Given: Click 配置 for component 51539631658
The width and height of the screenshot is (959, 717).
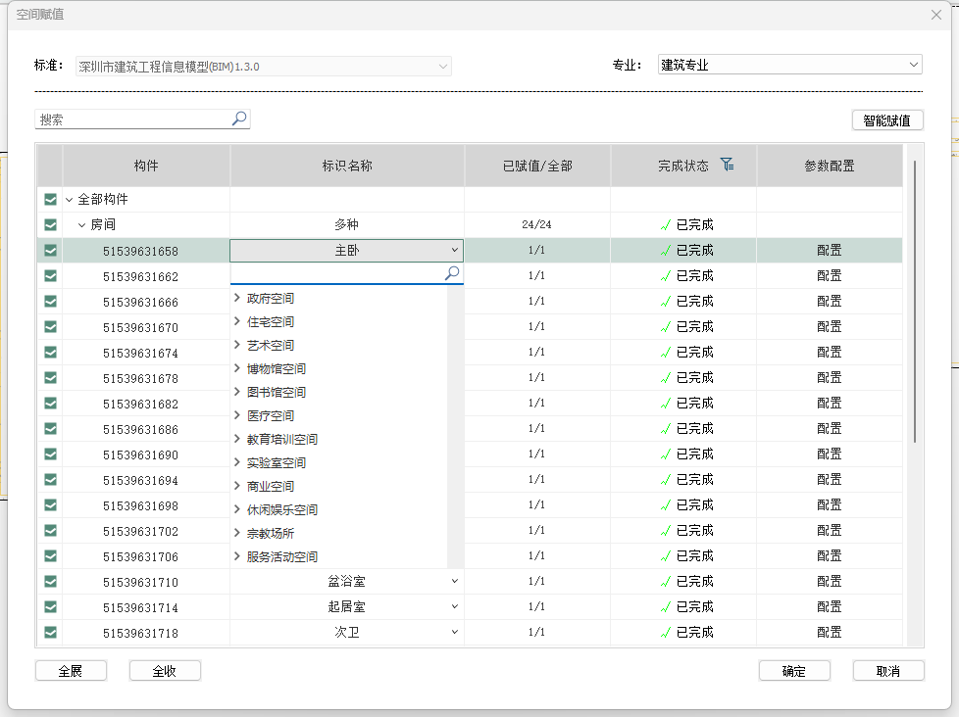Looking at the screenshot, I should 829,250.
